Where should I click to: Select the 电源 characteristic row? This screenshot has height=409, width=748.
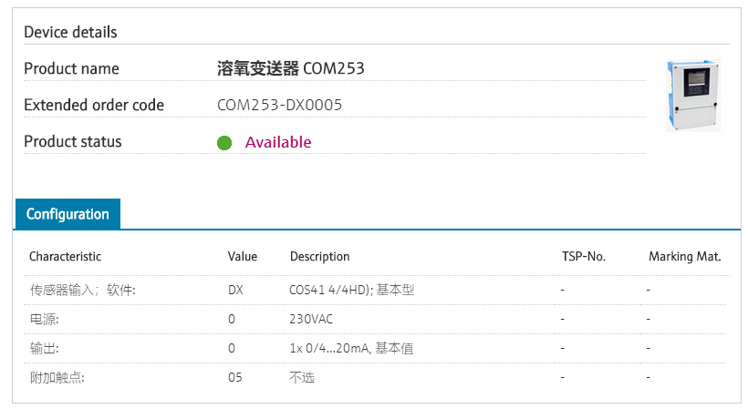[x=377, y=319]
